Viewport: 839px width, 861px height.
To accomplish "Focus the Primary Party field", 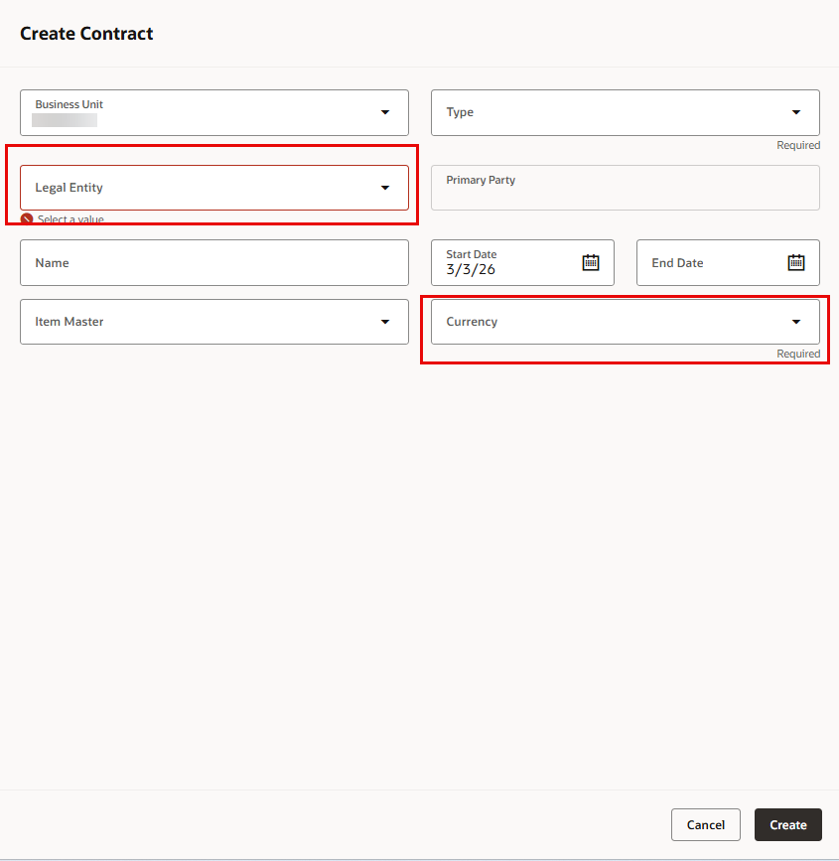I will [625, 188].
